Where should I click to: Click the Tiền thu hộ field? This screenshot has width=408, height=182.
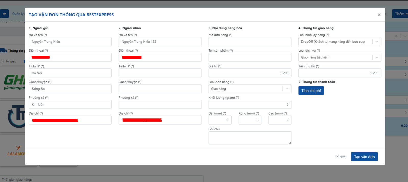tap(339, 73)
